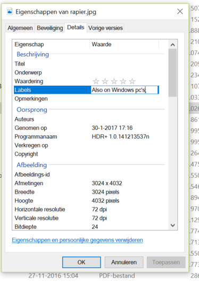Screen dimensions: 199x282
Task: Select the Opmerkingen property row
Action: [x=89, y=99]
